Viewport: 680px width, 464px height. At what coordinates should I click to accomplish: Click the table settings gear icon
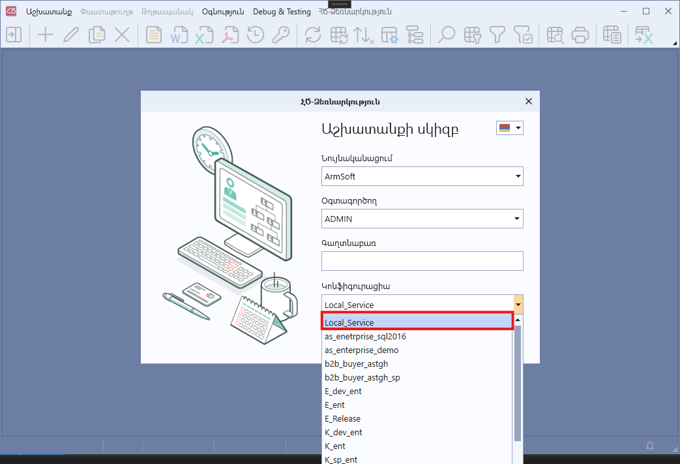point(389,35)
